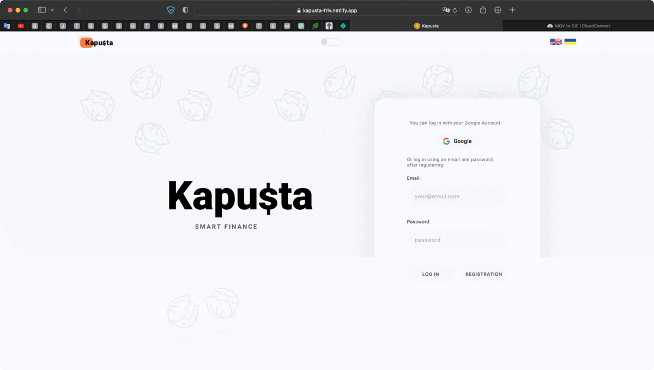
Task: Open the up-arrow icon pinned tab
Action: click(x=329, y=26)
